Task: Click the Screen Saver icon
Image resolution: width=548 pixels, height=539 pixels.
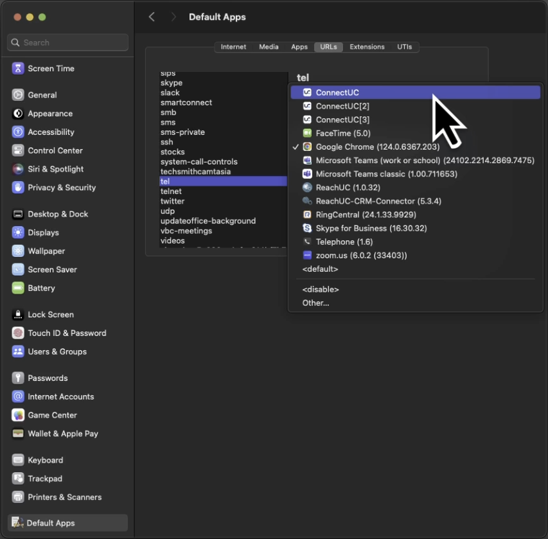Action: pyautogui.click(x=18, y=270)
